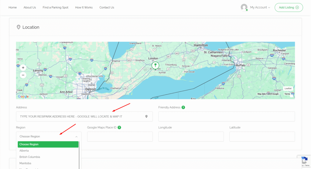311x169 pixels.
Task: Click the address field location pin icon
Action: click(x=146, y=116)
